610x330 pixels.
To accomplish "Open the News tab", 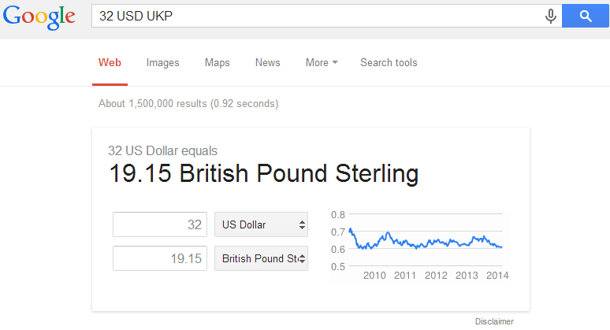I will pos(268,62).
